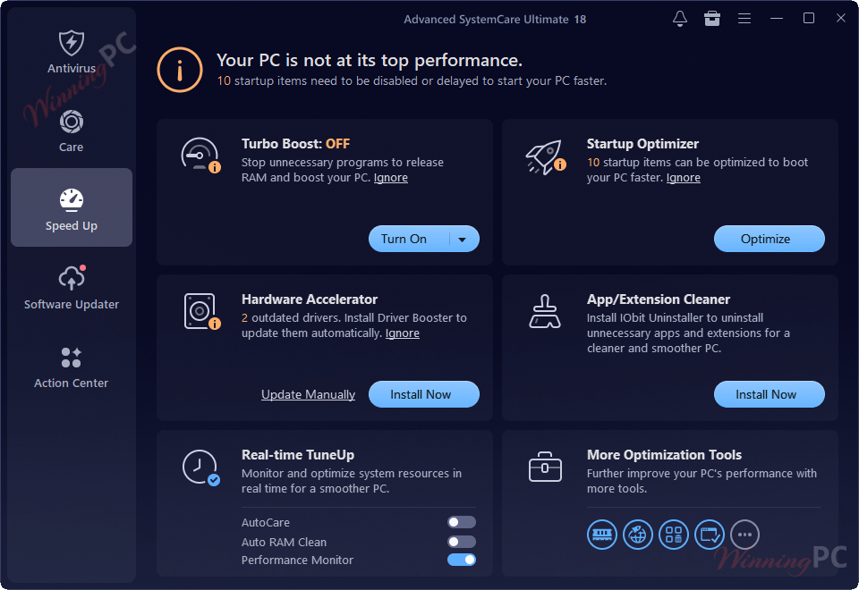Click "Your PC is not at its top performance."
Screen dimensions: 859x590
(370, 60)
